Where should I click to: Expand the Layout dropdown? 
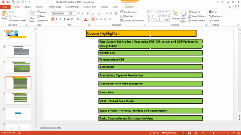click(42, 12)
